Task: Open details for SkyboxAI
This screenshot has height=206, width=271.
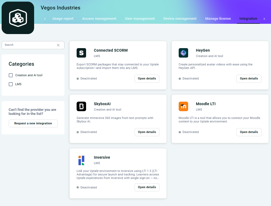Action: tap(147, 132)
